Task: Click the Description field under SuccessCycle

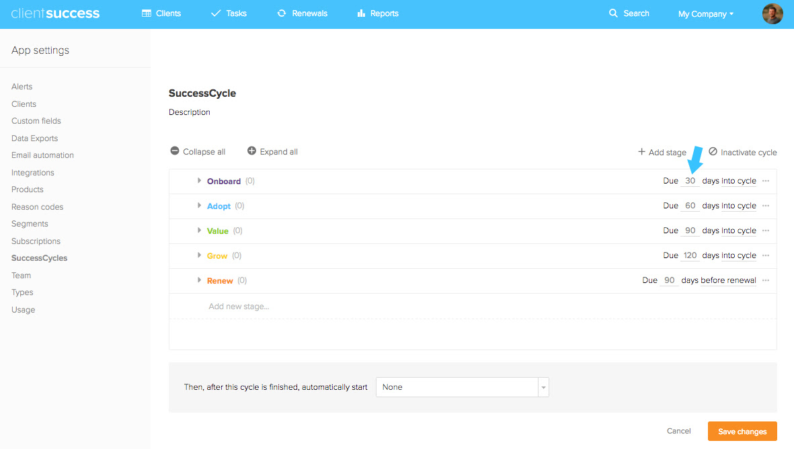Action: 190,112
